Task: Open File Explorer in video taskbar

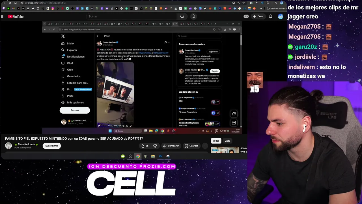Action: (151, 131)
